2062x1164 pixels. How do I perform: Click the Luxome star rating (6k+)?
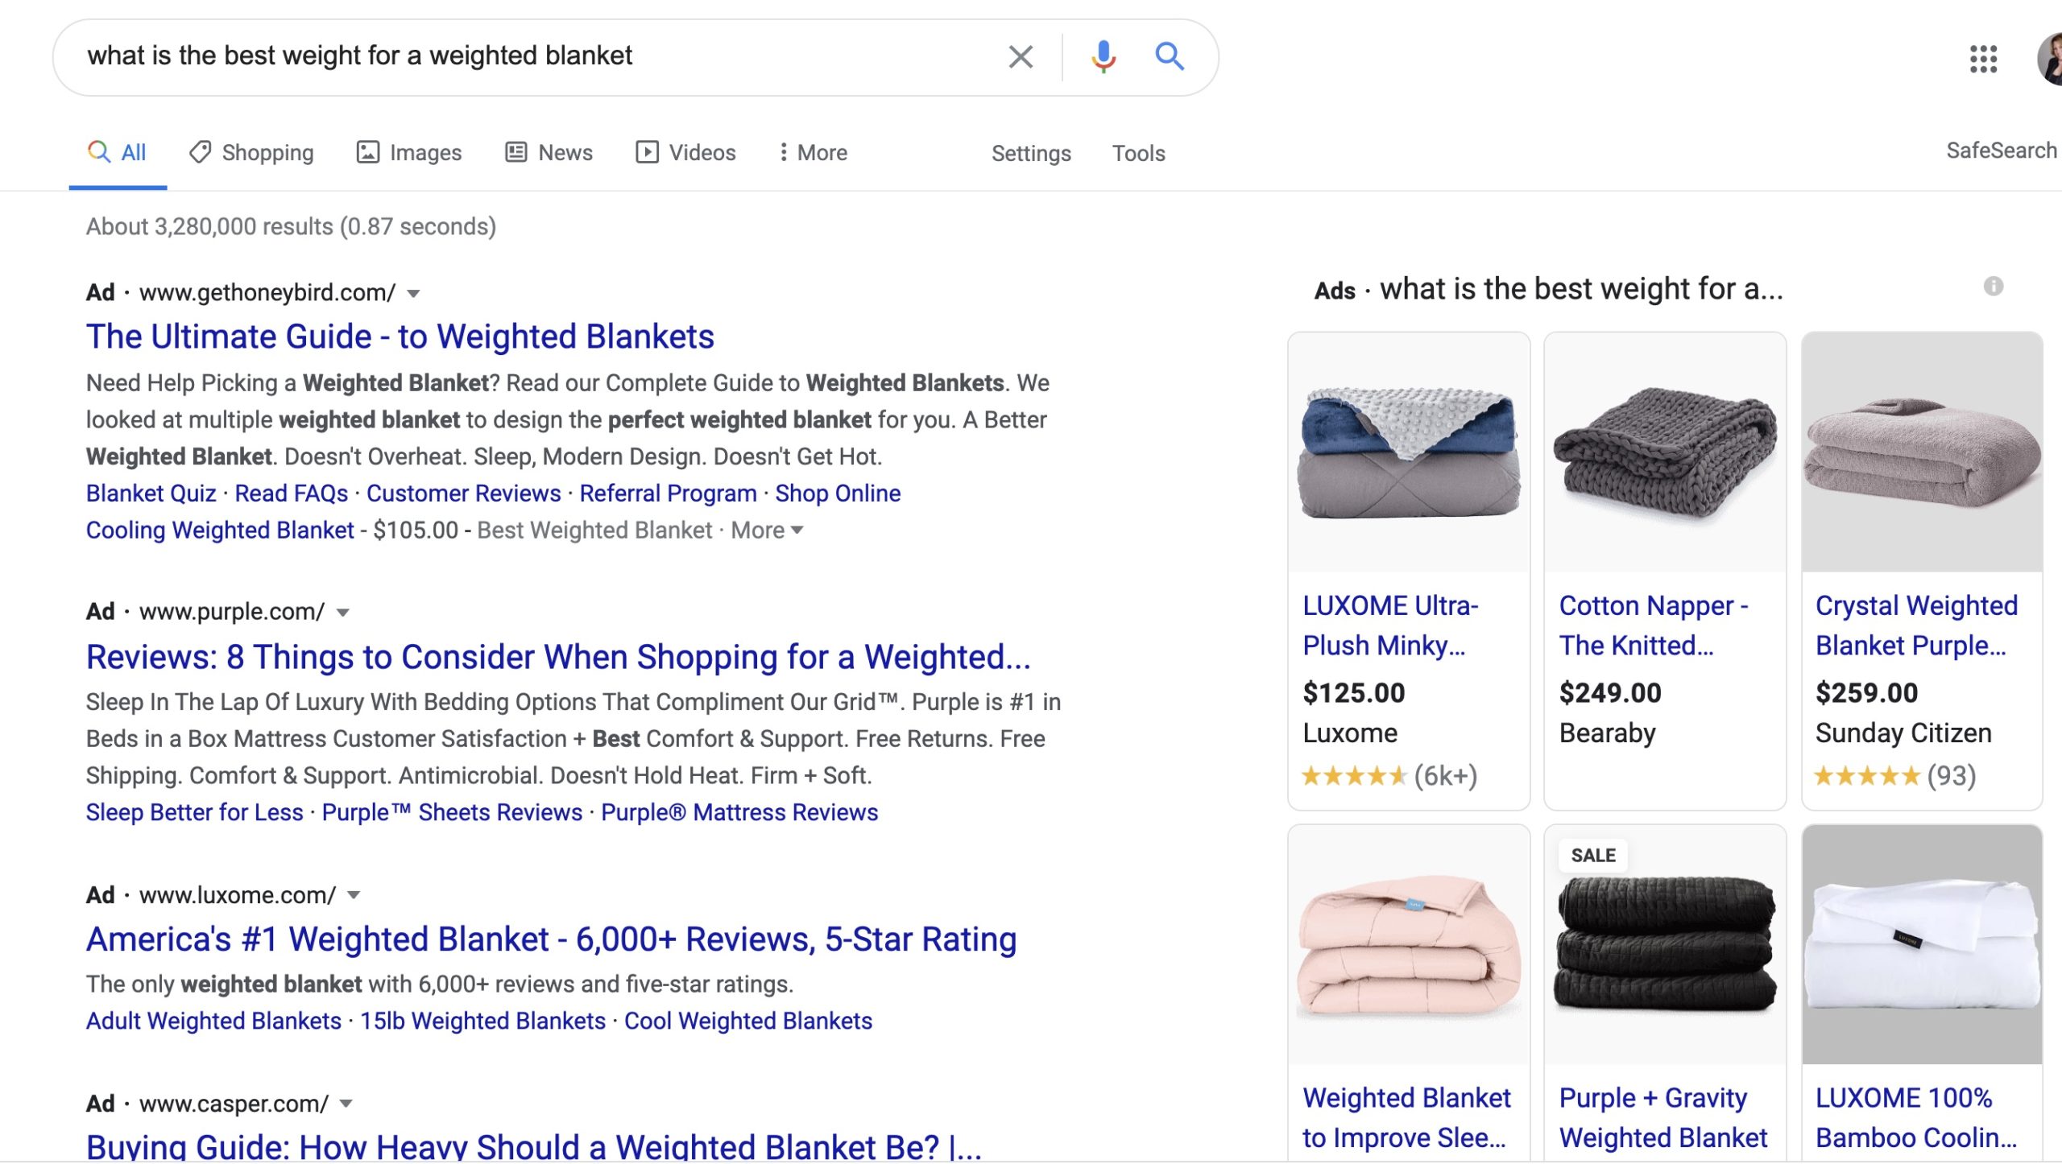[x=1390, y=776]
